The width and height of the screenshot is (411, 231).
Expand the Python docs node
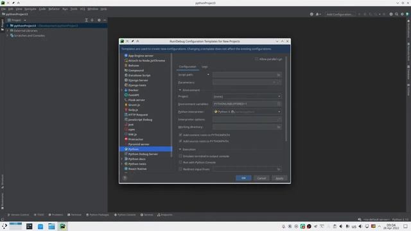(x=121, y=159)
